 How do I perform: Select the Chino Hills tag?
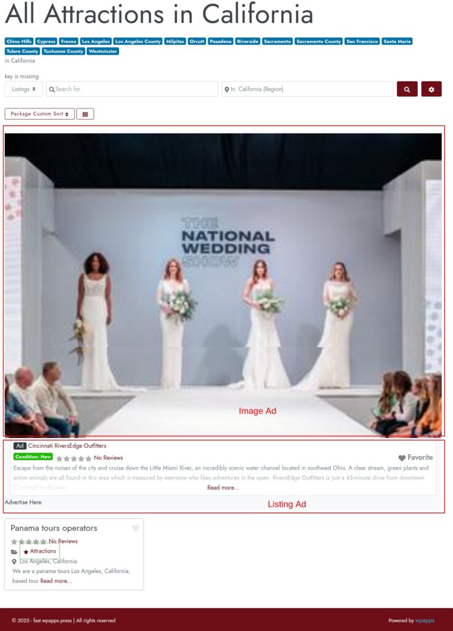[x=19, y=41]
